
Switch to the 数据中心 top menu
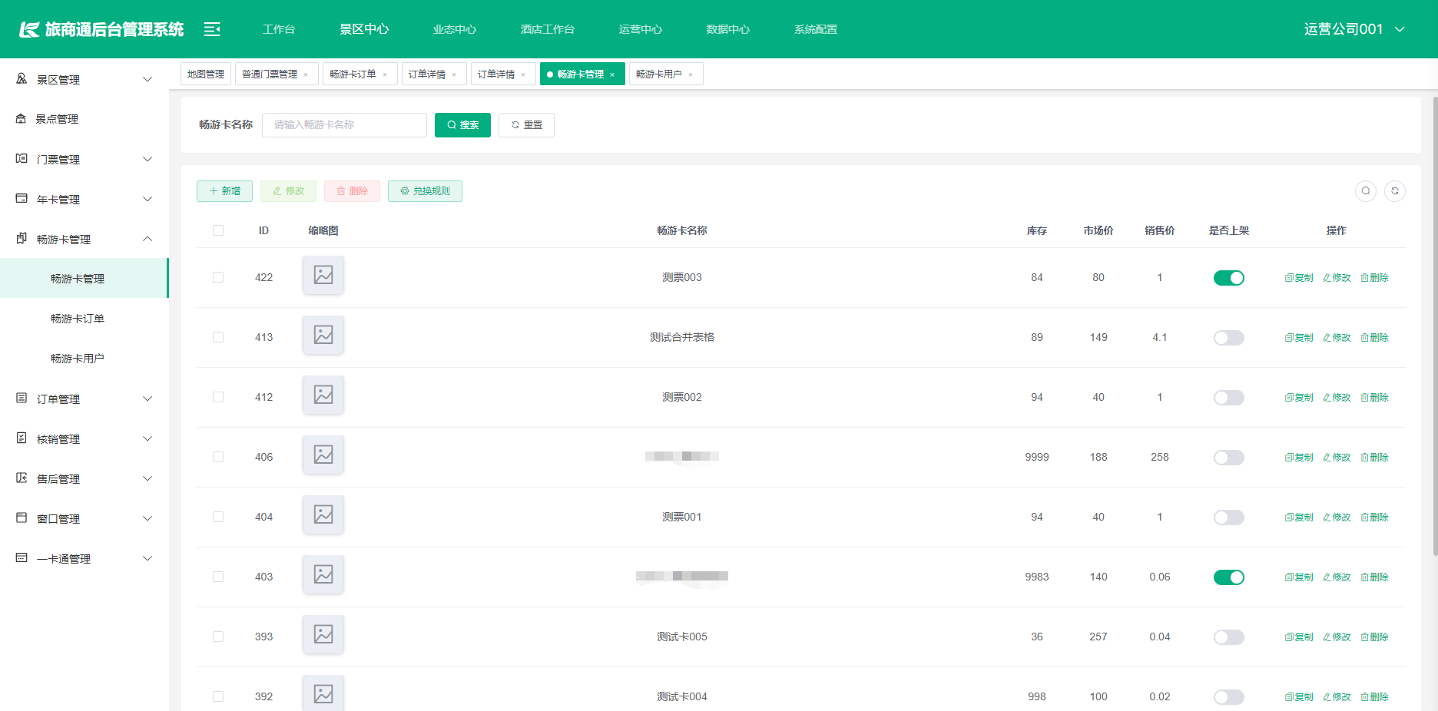[x=727, y=29]
